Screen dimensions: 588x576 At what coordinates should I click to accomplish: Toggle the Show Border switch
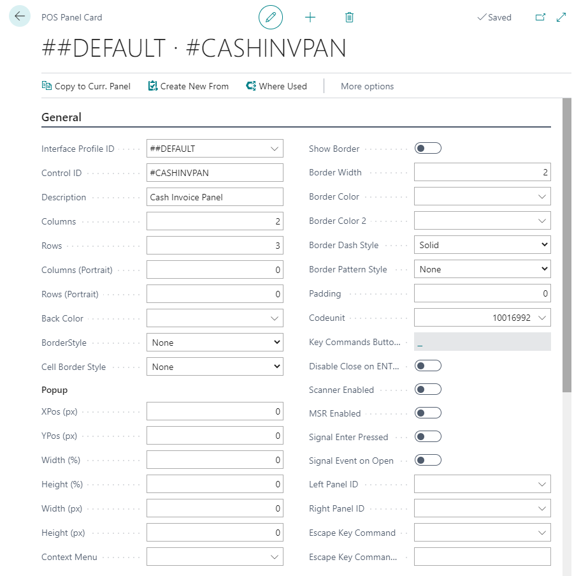coord(427,149)
